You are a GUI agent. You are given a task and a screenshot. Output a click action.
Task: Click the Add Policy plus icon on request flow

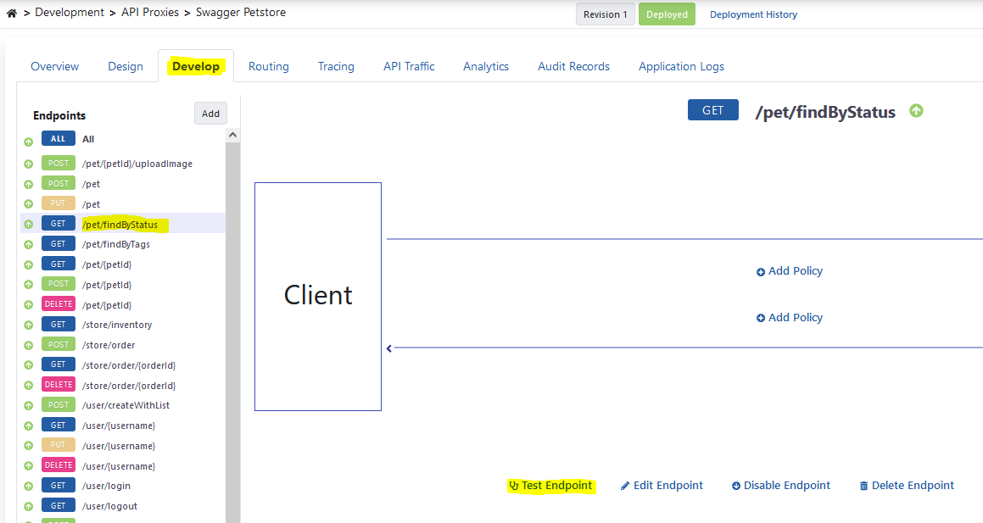761,270
